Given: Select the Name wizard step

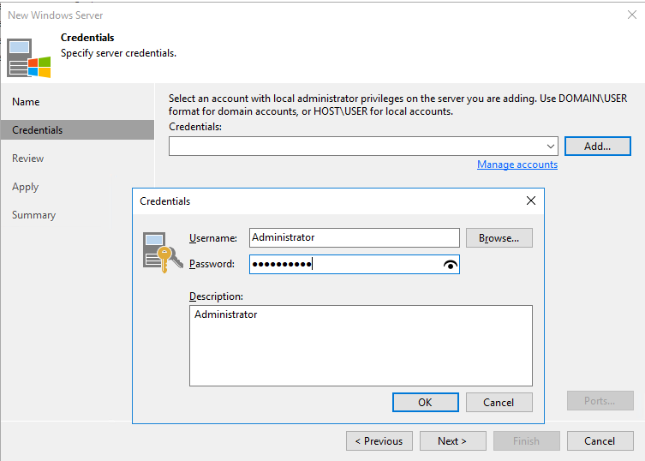Looking at the screenshot, I should 27,102.
